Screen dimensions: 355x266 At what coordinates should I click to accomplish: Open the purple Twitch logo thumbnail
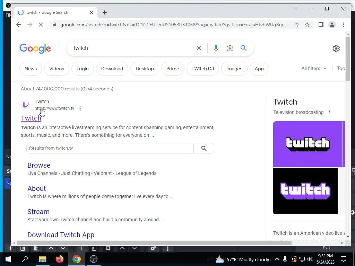tap(308, 144)
